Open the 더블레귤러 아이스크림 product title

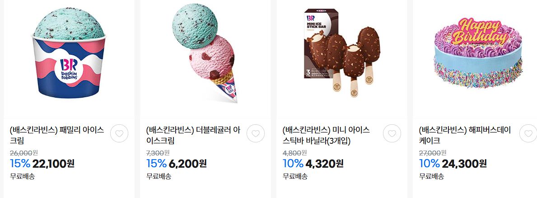pos(193,135)
